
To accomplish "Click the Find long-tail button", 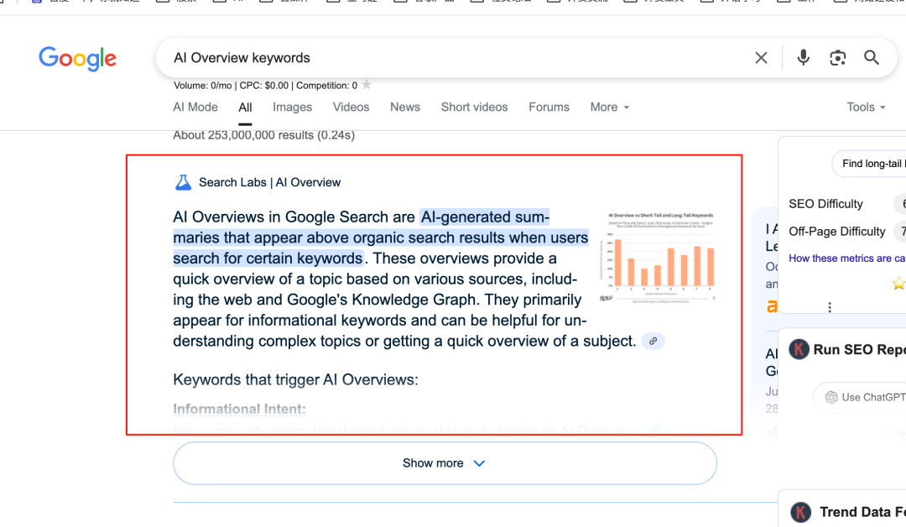I will pyautogui.click(x=869, y=164).
